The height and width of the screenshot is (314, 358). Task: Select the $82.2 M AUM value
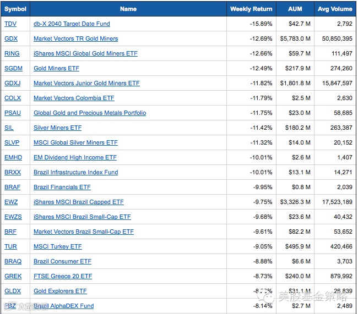pyautogui.click(x=300, y=232)
